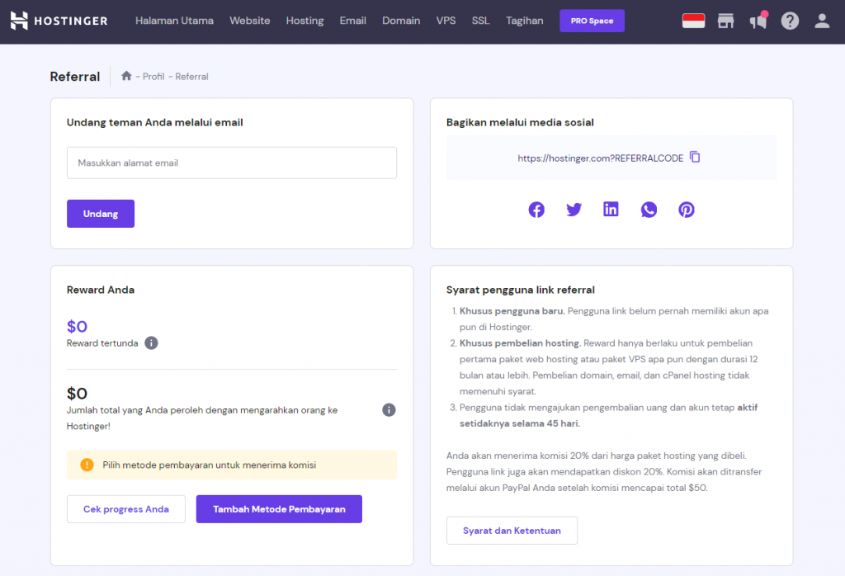Copy the referral link with copy icon

[x=695, y=157]
